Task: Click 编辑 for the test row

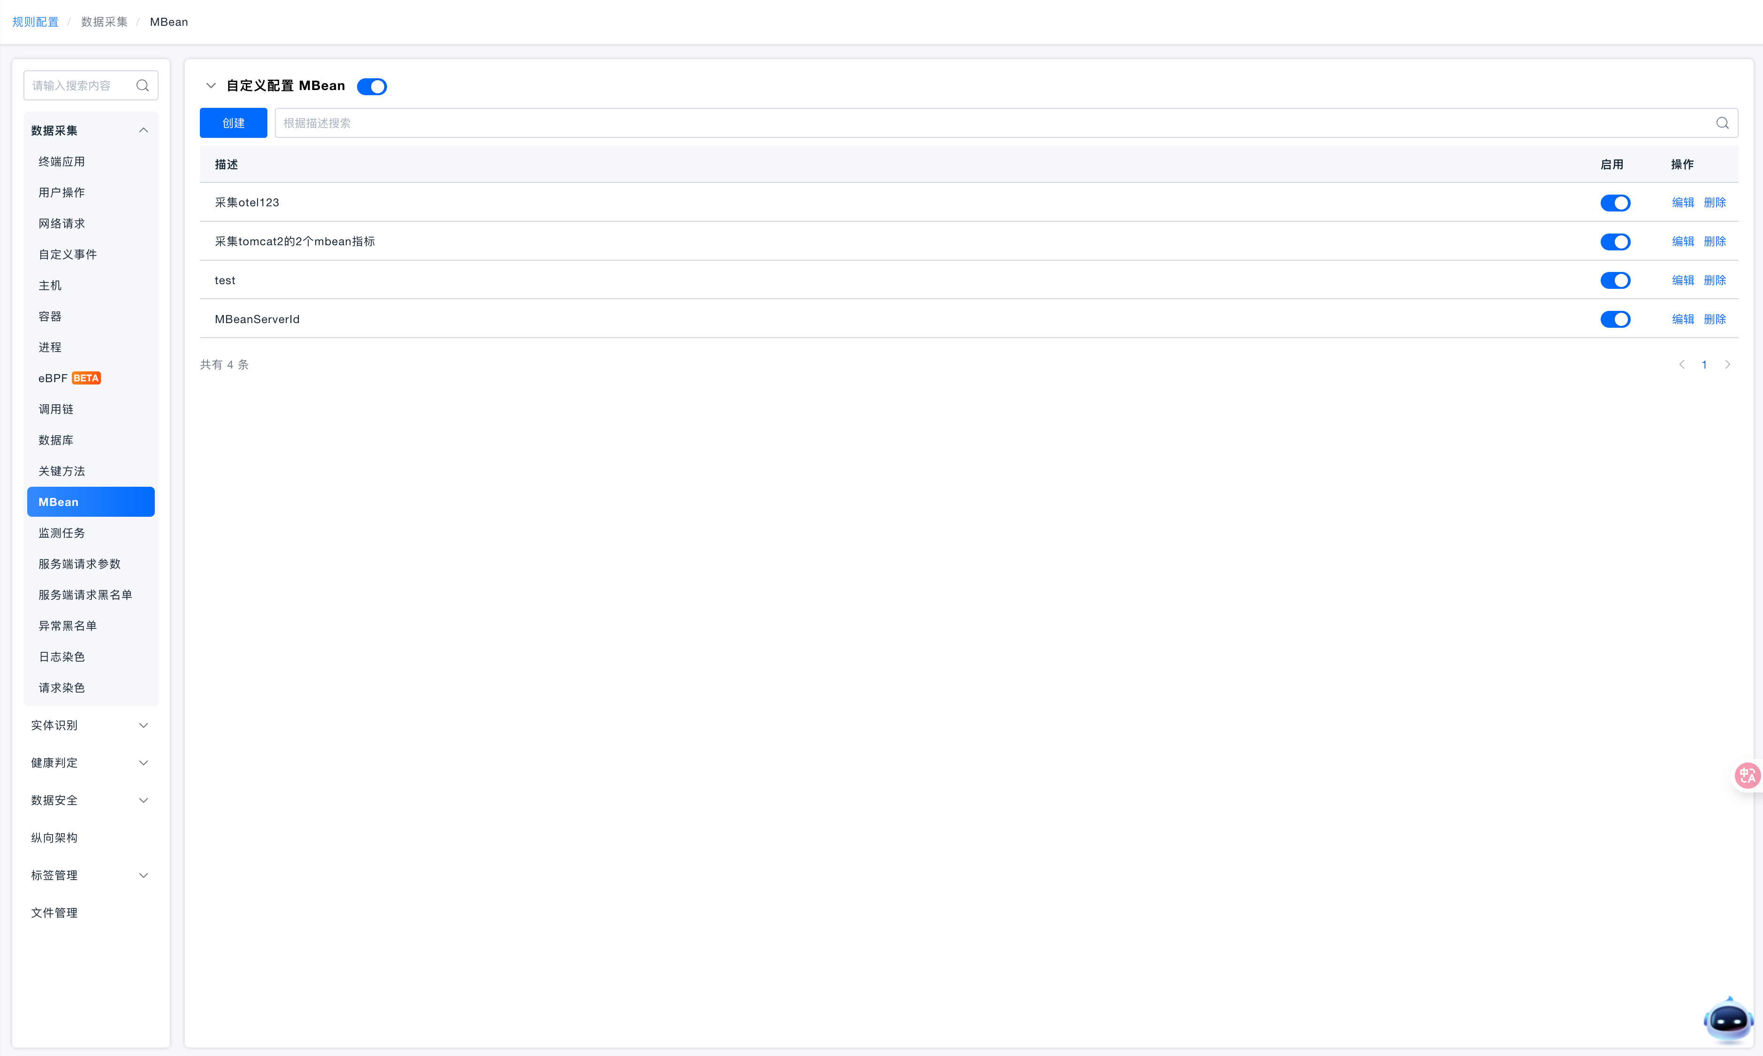Action: point(1683,280)
